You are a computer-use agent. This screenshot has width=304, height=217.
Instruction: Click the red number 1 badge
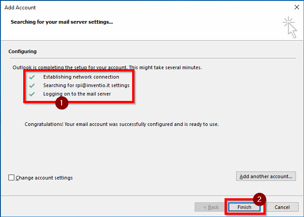61,103
